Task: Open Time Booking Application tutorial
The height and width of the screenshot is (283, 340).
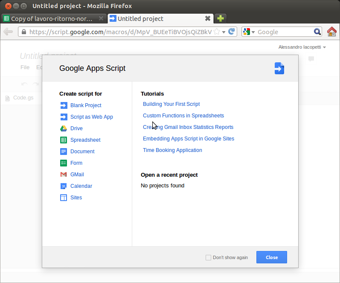Action: (x=172, y=150)
